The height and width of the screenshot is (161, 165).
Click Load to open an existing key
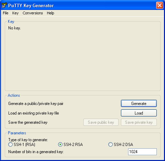coord(139,113)
